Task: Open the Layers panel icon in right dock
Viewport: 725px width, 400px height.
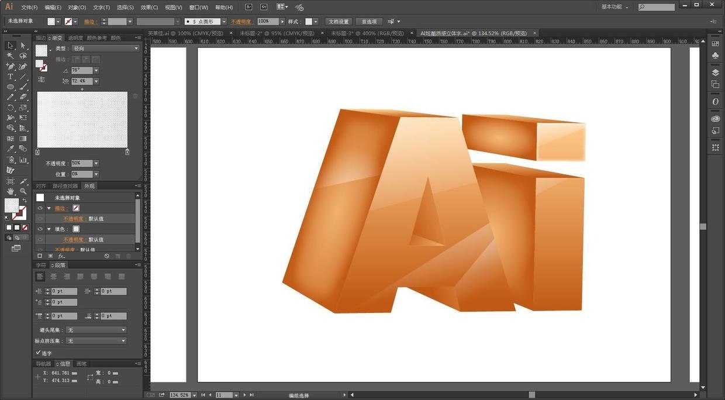Action: coord(715,73)
